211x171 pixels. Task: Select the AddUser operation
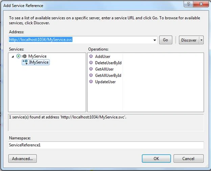(102, 57)
